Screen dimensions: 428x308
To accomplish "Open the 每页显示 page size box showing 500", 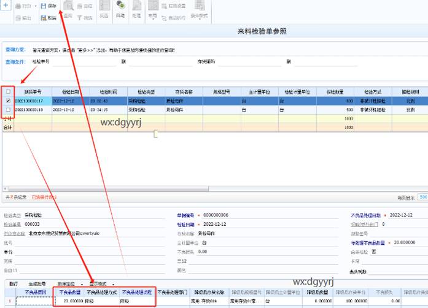I will pyautogui.click(x=423, y=197).
